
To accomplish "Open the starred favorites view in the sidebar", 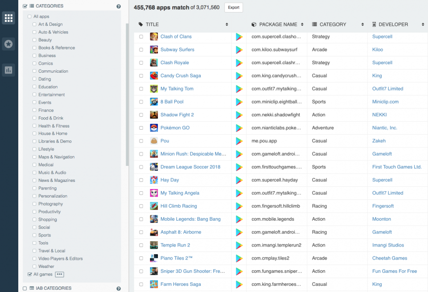I will tap(8, 44).
